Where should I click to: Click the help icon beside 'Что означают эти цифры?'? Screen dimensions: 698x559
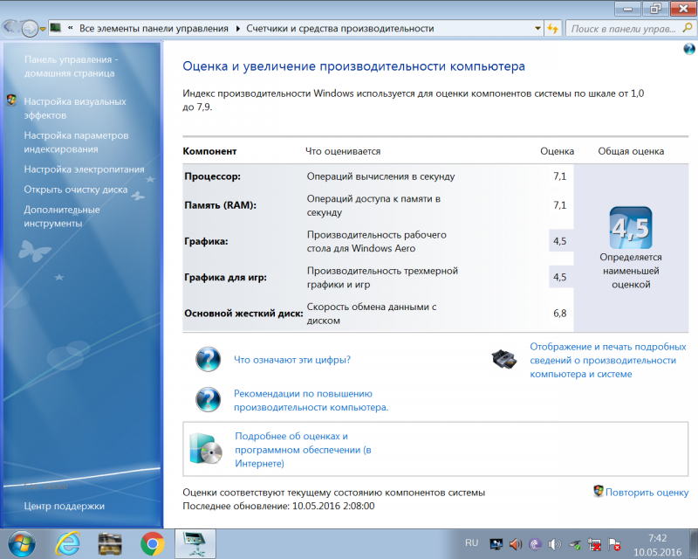click(x=208, y=358)
